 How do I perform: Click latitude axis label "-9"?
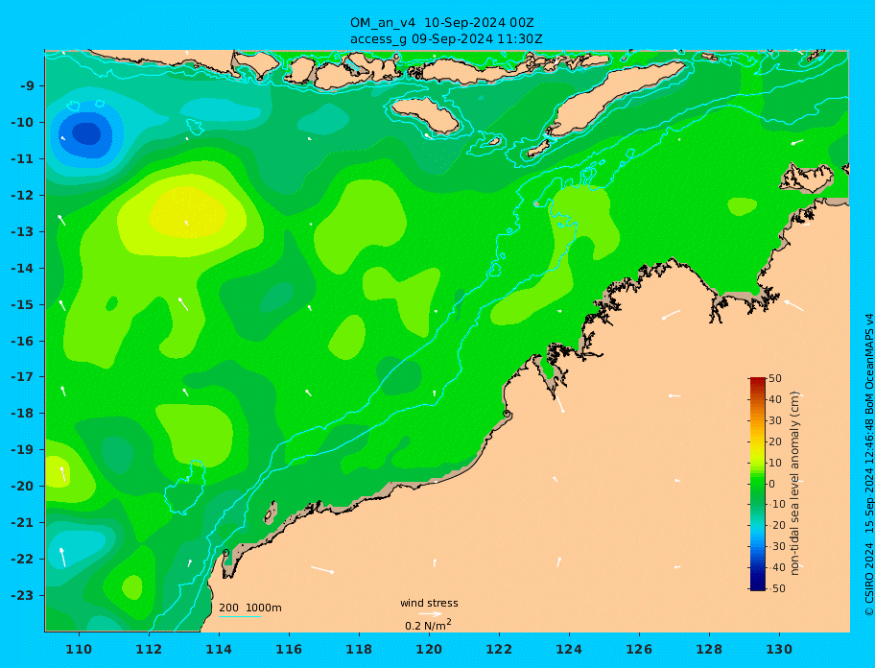pyautogui.click(x=27, y=86)
